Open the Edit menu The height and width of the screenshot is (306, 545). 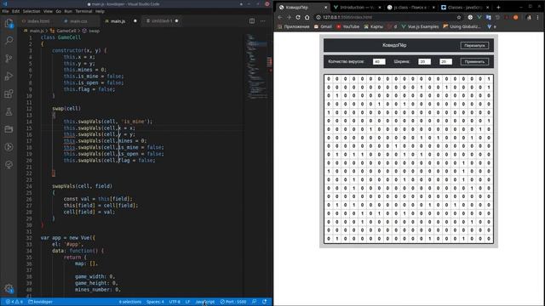click(16, 11)
